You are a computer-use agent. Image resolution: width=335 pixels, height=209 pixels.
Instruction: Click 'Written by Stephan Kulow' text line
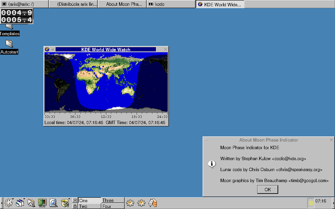click(x=263, y=159)
